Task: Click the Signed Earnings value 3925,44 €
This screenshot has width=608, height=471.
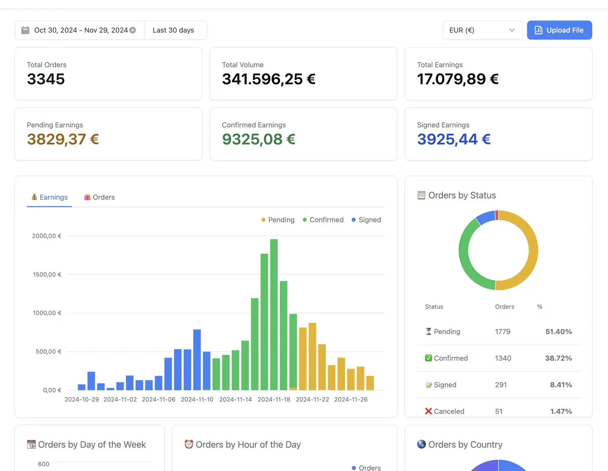Action: [454, 139]
